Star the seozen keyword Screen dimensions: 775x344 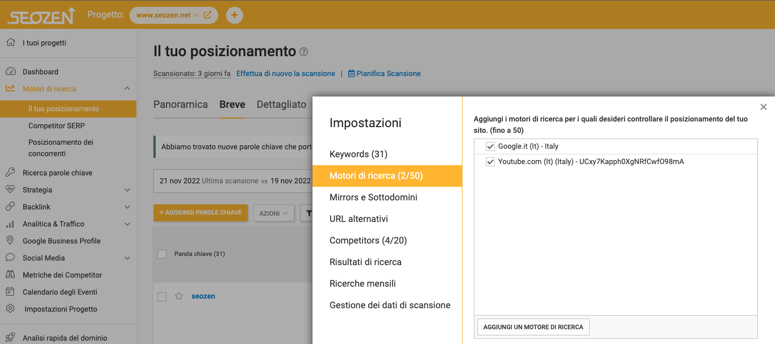[x=179, y=296]
